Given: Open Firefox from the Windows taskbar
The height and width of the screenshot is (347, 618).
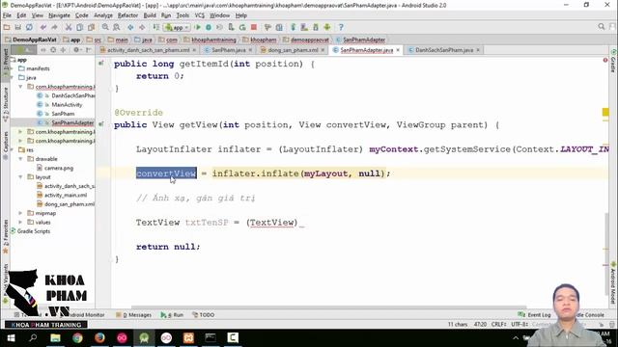Looking at the screenshot, I should click(x=99, y=338).
